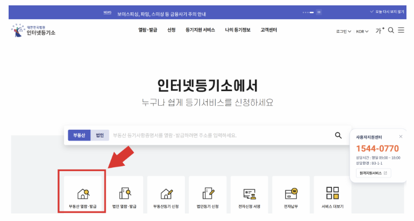Open 부동산 열람·발급 house search icon

click(83, 194)
